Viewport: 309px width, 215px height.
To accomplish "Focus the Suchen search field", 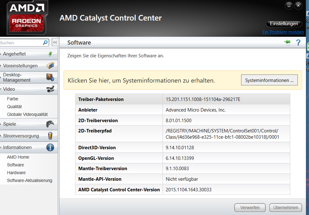I will click(21, 43).
